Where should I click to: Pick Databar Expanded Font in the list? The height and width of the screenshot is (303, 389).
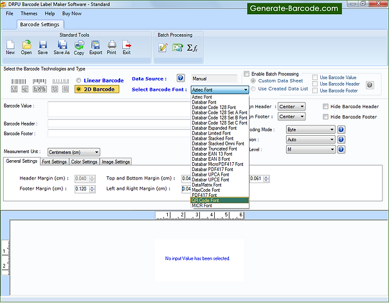(x=220, y=128)
